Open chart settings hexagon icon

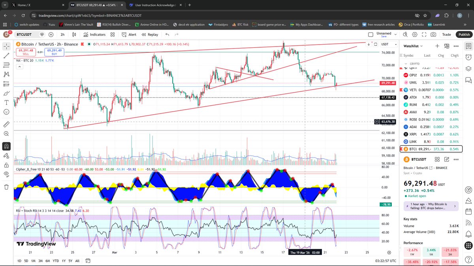(415, 35)
